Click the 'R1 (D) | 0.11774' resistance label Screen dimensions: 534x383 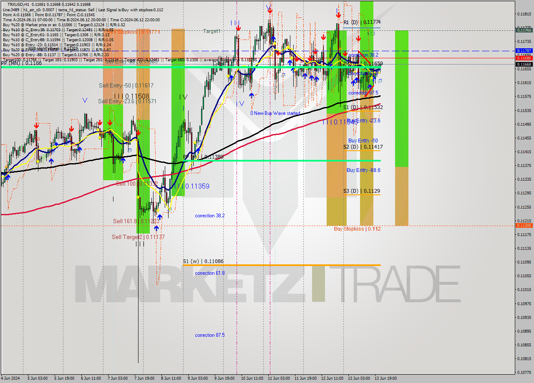[362, 22]
